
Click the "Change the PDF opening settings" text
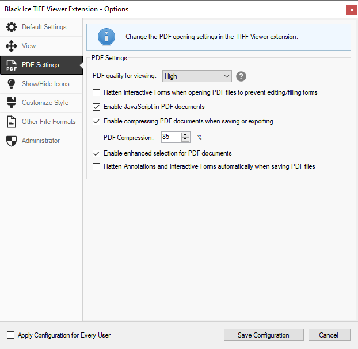click(212, 37)
